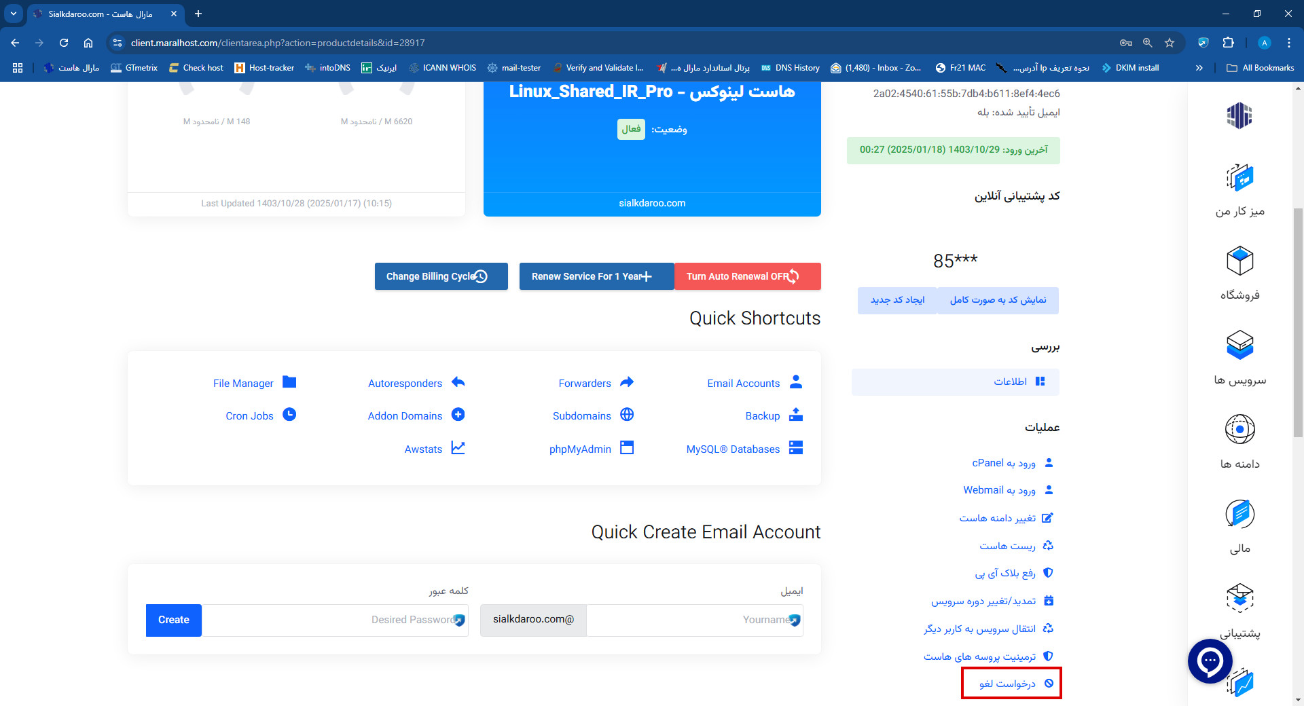The height and width of the screenshot is (706, 1304).
Task: Open the Chrome three-dot menu
Action: (1288, 43)
